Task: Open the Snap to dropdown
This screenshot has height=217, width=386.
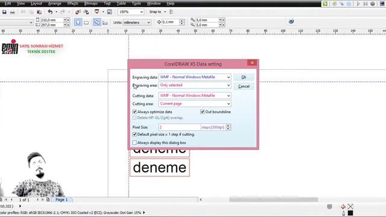Action: pos(165,12)
